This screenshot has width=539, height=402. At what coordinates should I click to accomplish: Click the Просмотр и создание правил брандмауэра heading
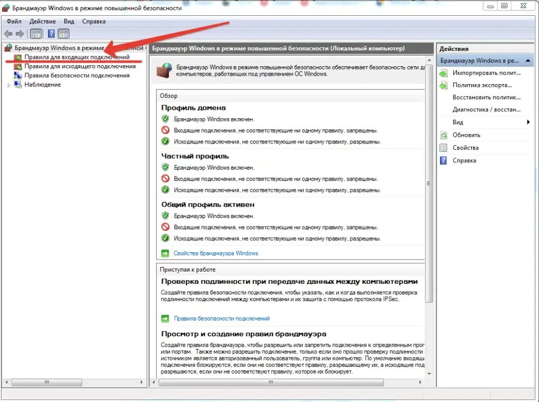(x=244, y=334)
